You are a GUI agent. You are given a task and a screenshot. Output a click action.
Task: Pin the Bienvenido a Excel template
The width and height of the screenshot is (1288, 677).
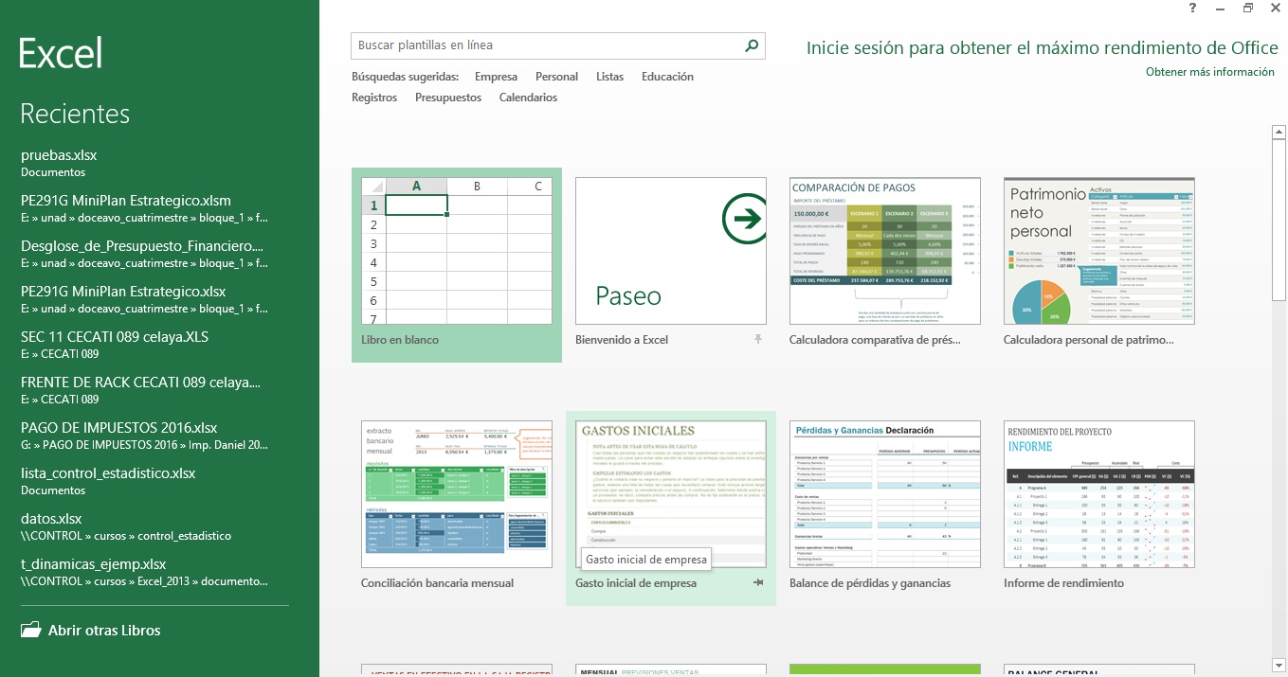pyautogui.click(x=757, y=339)
